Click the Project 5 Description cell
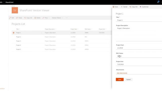 pyautogui.click(x=50, y=49)
